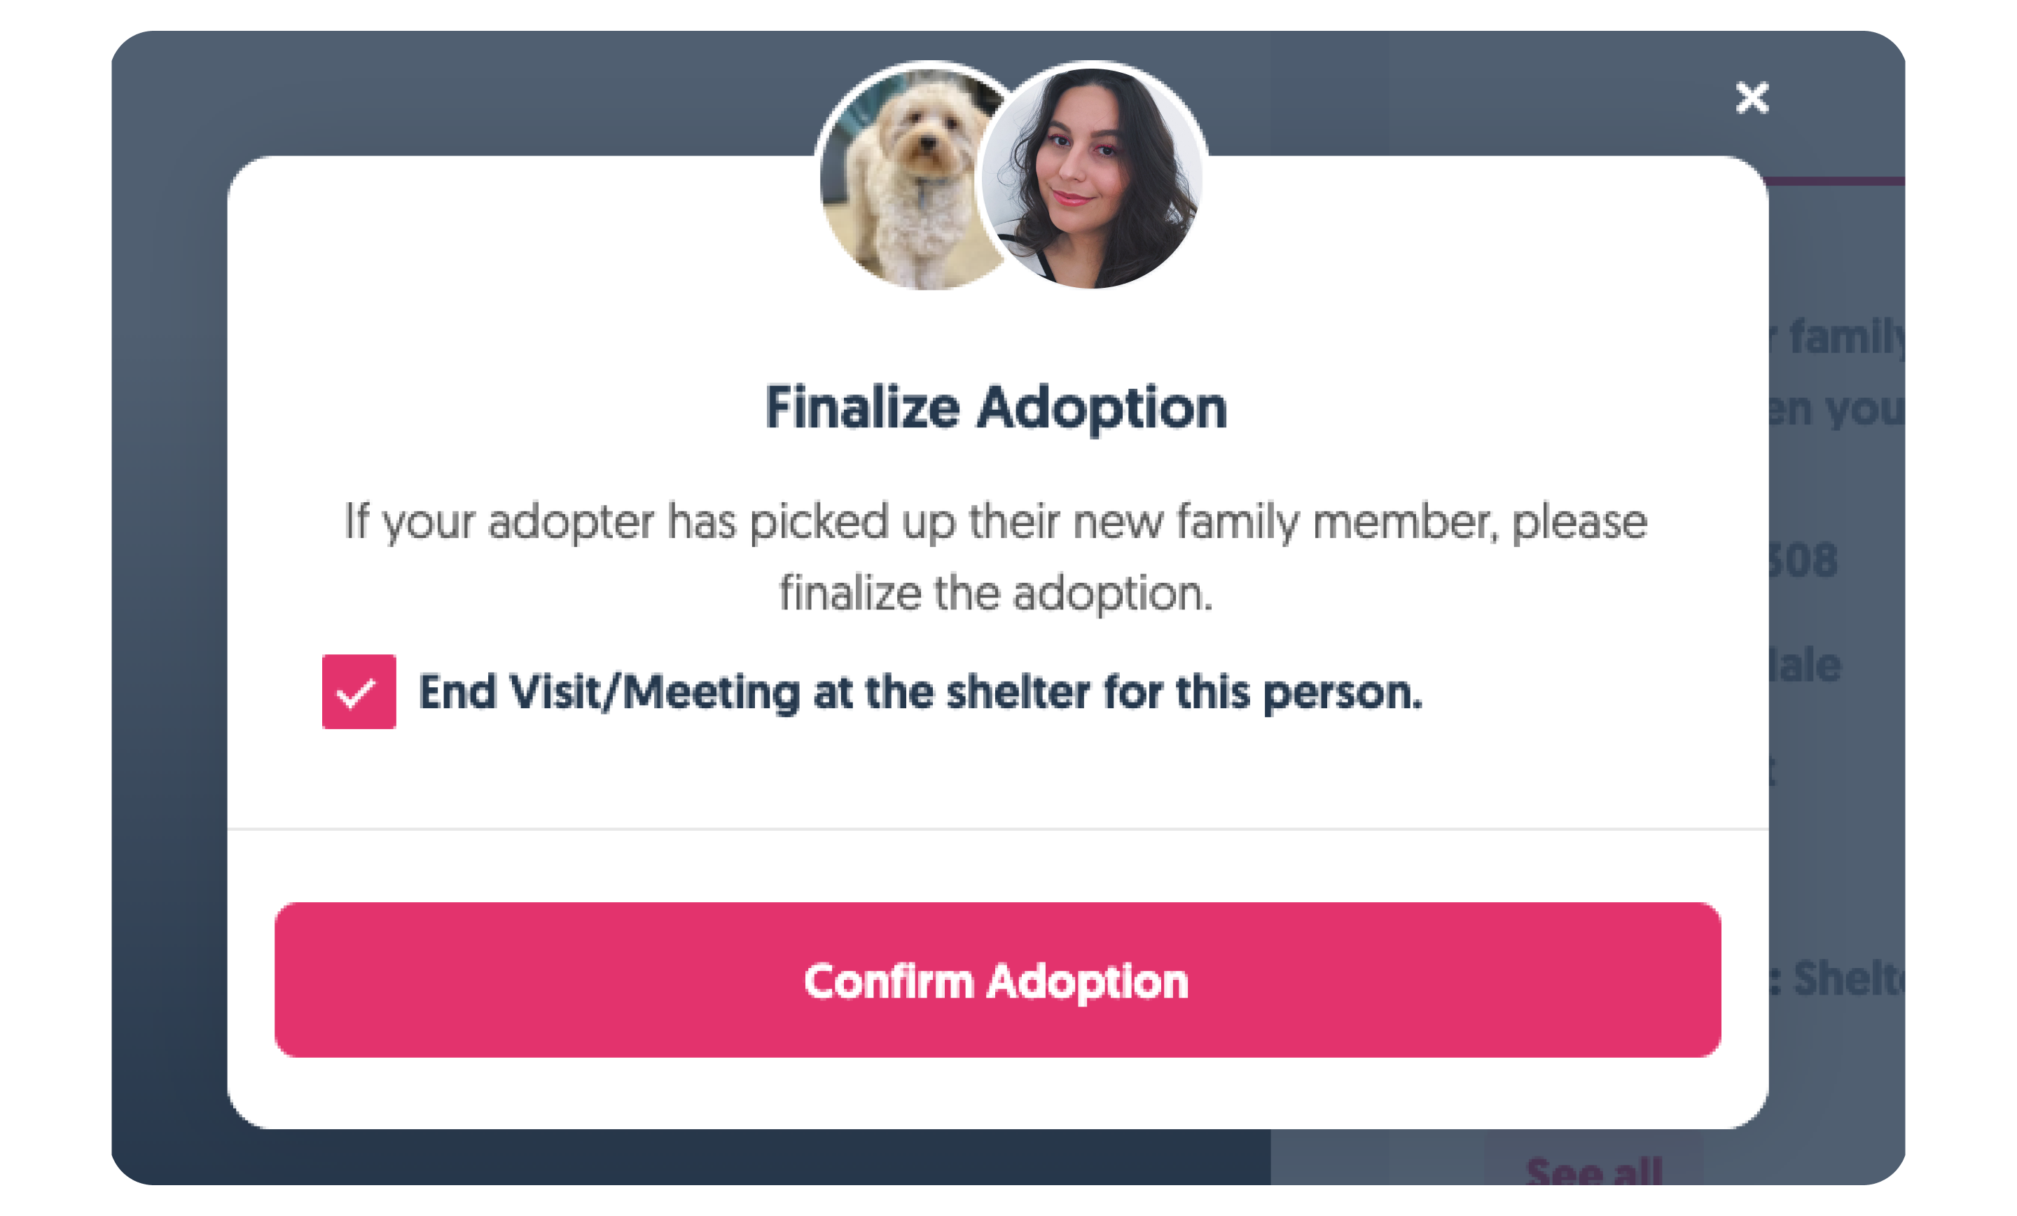Click the 'If your adopter has picked up' text
Screen dimensions: 2017x1216
[x=995, y=522]
